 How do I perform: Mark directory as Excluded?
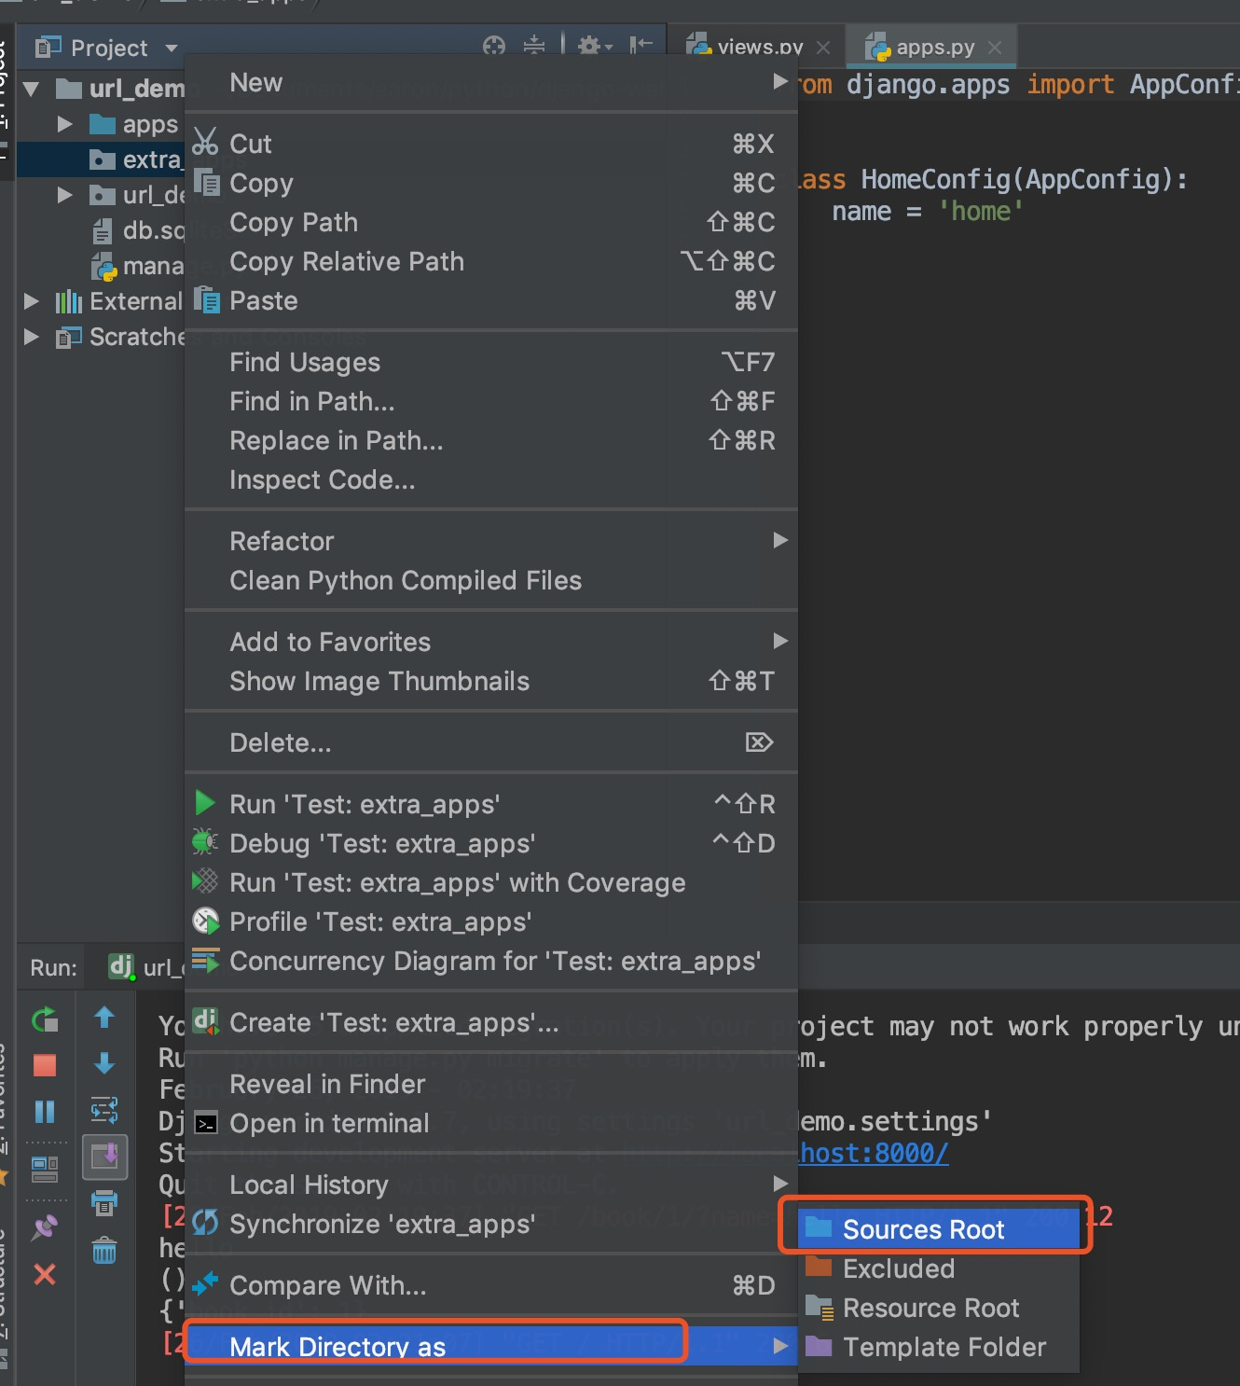[x=939, y=1268]
